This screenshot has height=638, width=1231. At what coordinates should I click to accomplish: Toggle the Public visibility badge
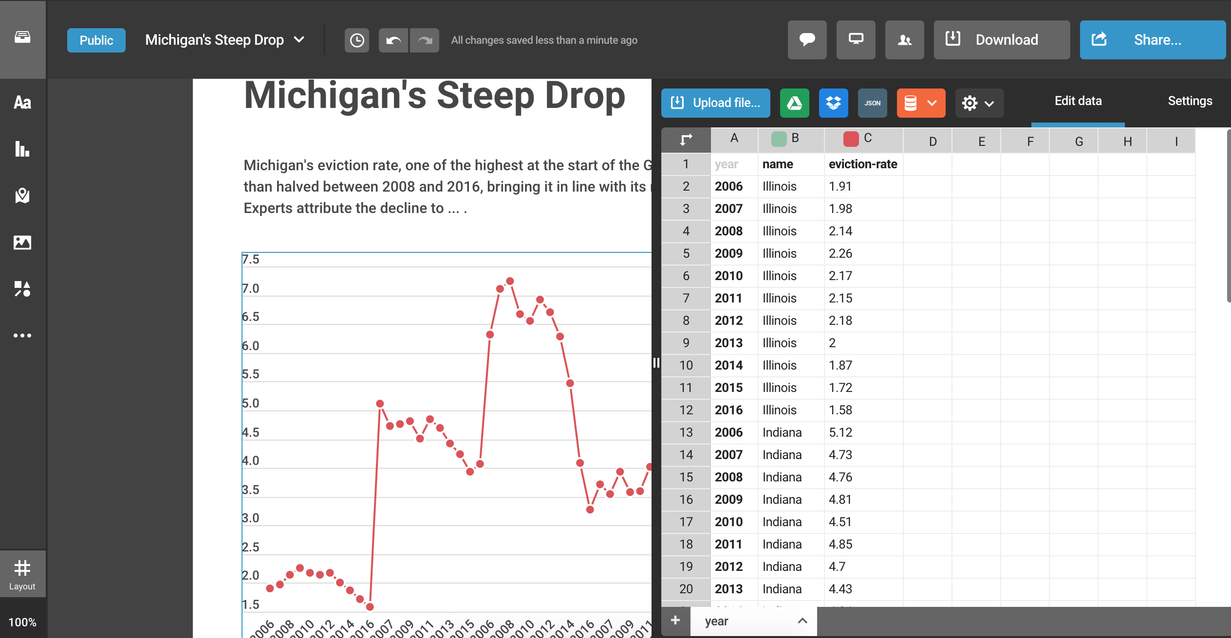(x=96, y=40)
